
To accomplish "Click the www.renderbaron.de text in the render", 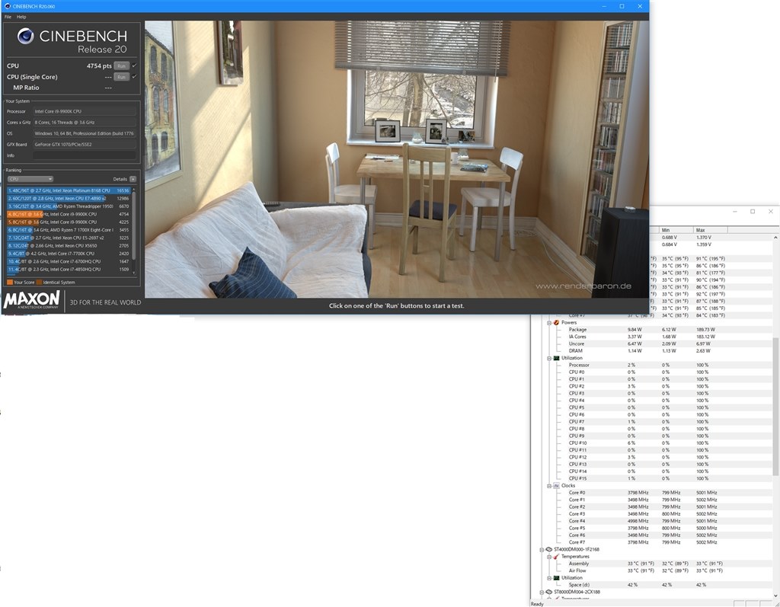I will 583,286.
